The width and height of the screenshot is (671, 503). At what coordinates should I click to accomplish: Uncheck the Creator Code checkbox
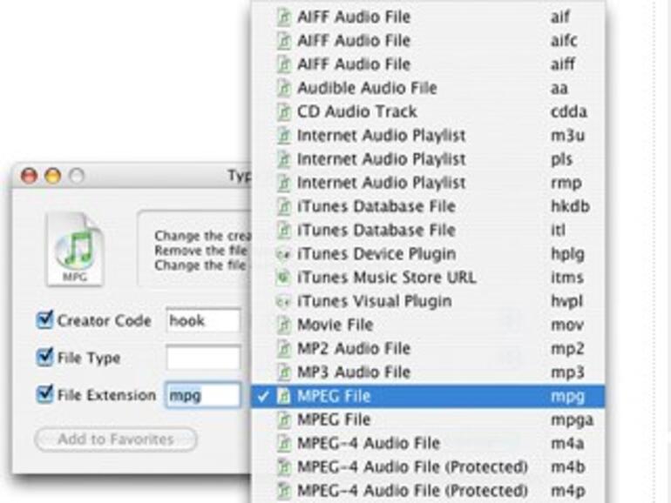(45, 320)
